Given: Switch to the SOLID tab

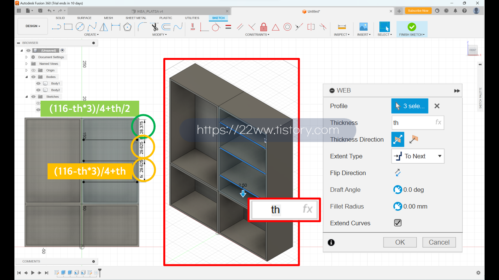Looking at the screenshot, I should (60, 18).
